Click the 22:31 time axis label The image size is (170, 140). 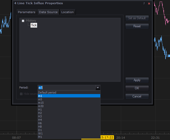tap(155, 138)
